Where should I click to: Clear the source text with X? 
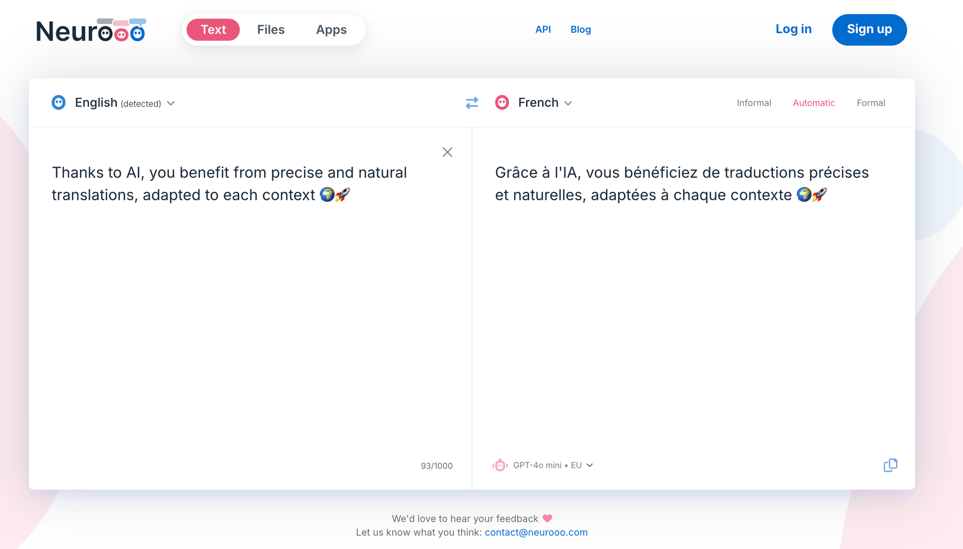click(447, 152)
